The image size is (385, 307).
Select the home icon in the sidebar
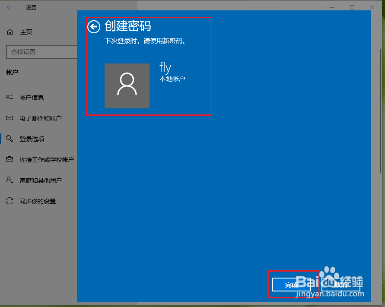[x=10, y=32]
